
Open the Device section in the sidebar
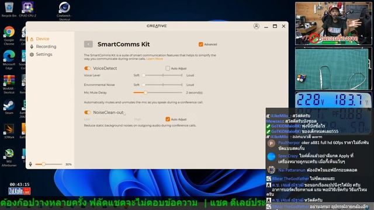click(43, 39)
